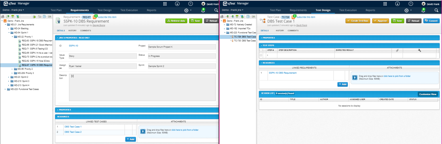Screen dimensions: 442x144
Task: Open apps grid in right Test Design window
Action: coord(385,4)
